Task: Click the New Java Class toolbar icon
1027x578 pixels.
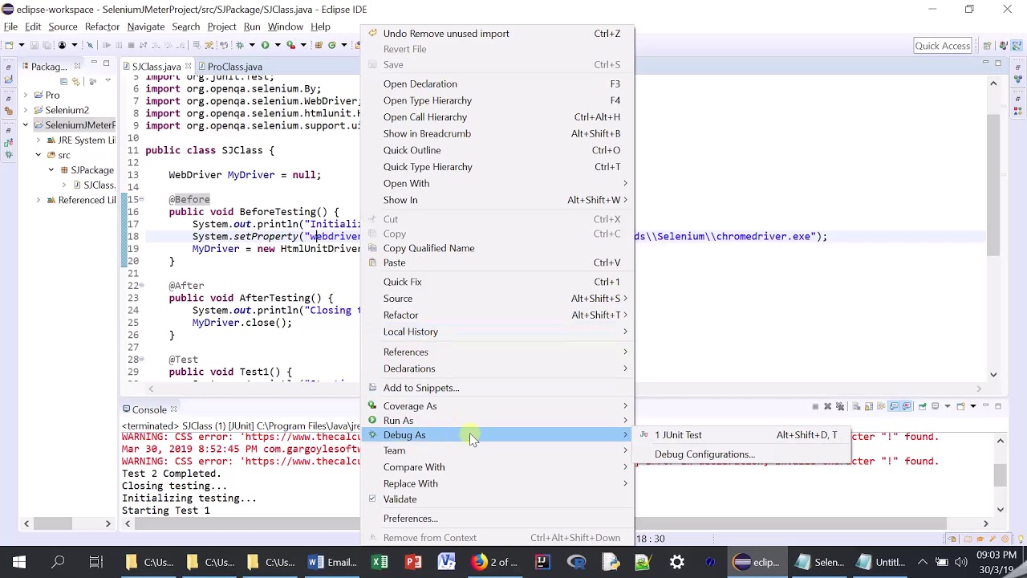Action: pos(332,45)
